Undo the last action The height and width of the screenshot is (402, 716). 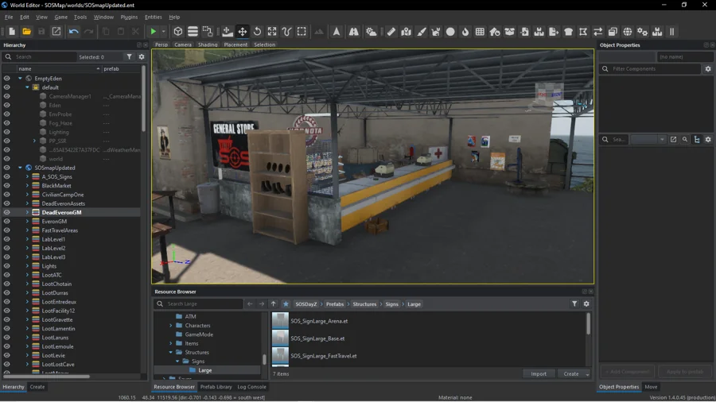(x=73, y=32)
